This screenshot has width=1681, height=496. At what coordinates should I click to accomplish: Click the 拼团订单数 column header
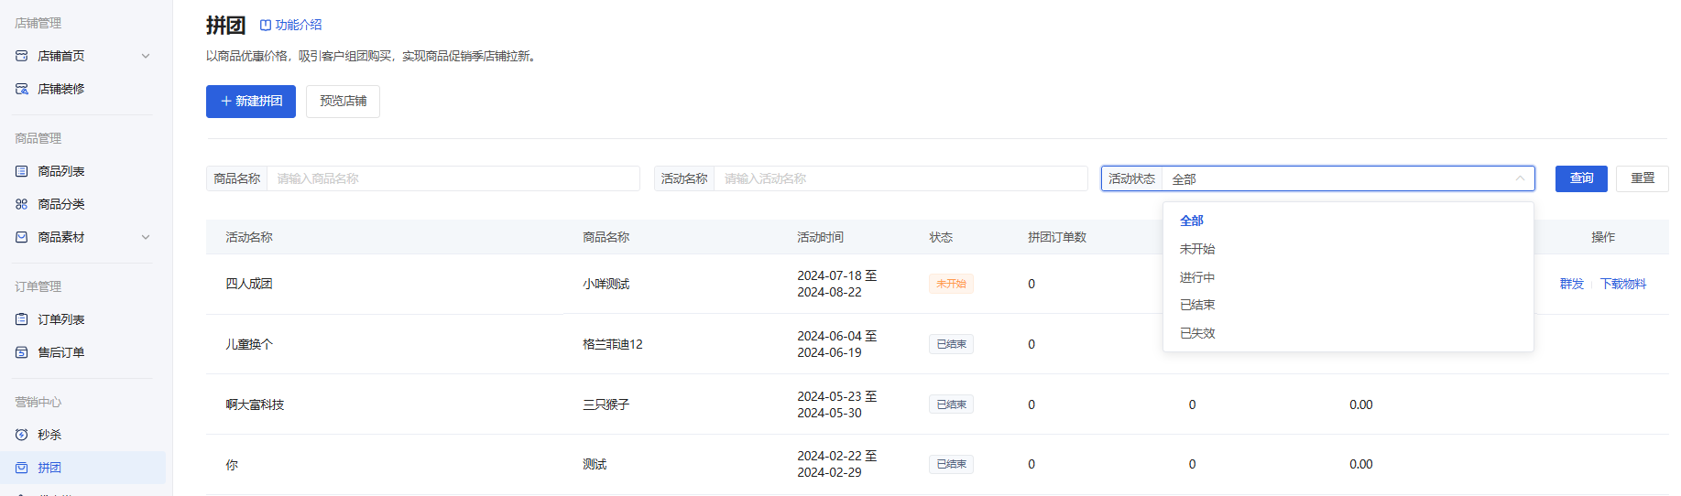(x=1057, y=237)
